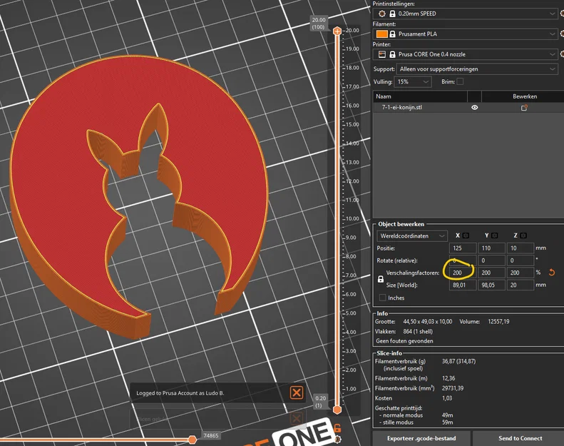The width and height of the screenshot is (564, 446).
Task: Click the Send to Connect button
Action: point(520,438)
